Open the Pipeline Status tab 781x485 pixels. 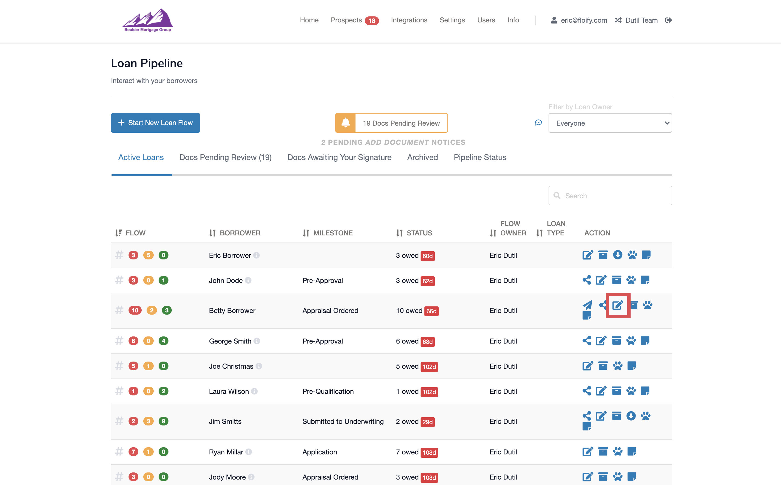[480, 157]
